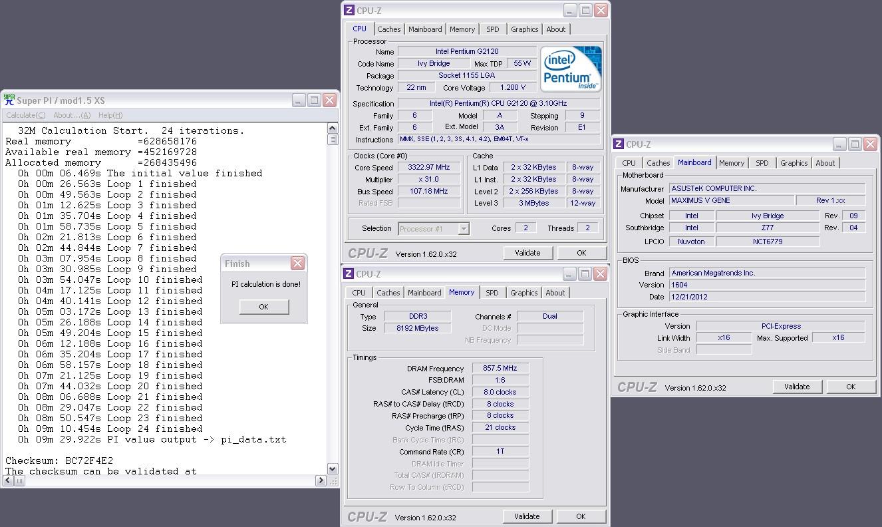Open Memory tab in right Mainboard CPU-Z window
The image size is (882, 527).
732,163
